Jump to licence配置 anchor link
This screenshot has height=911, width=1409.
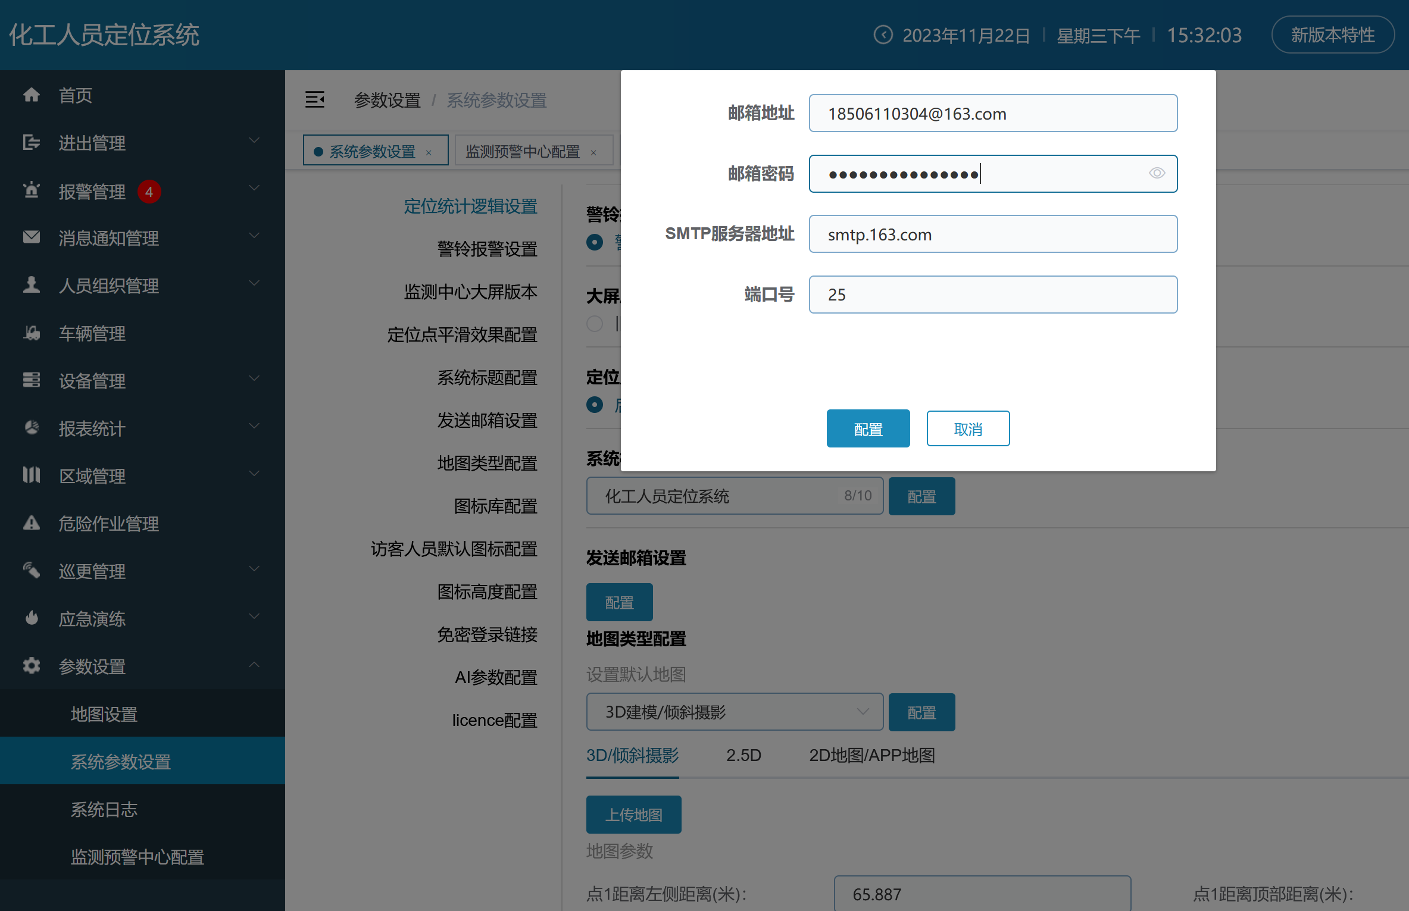(x=494, y=720)
